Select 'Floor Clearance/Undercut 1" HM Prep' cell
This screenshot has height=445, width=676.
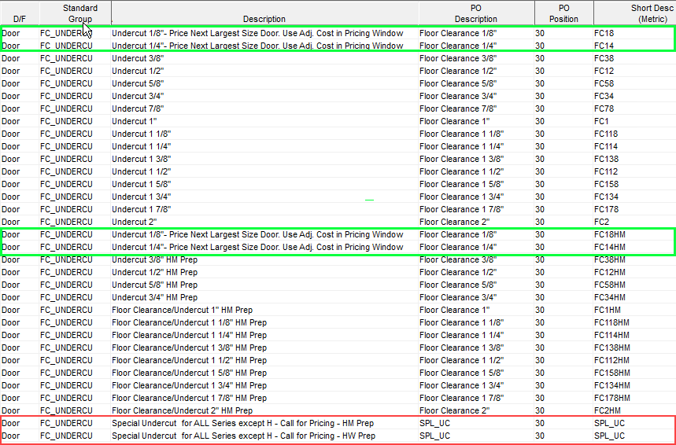[264, 310]
